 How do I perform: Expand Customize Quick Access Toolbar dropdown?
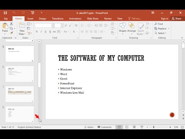(42, 13)
